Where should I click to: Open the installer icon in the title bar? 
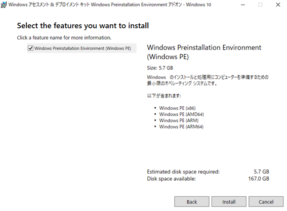[x=4, y=5]
